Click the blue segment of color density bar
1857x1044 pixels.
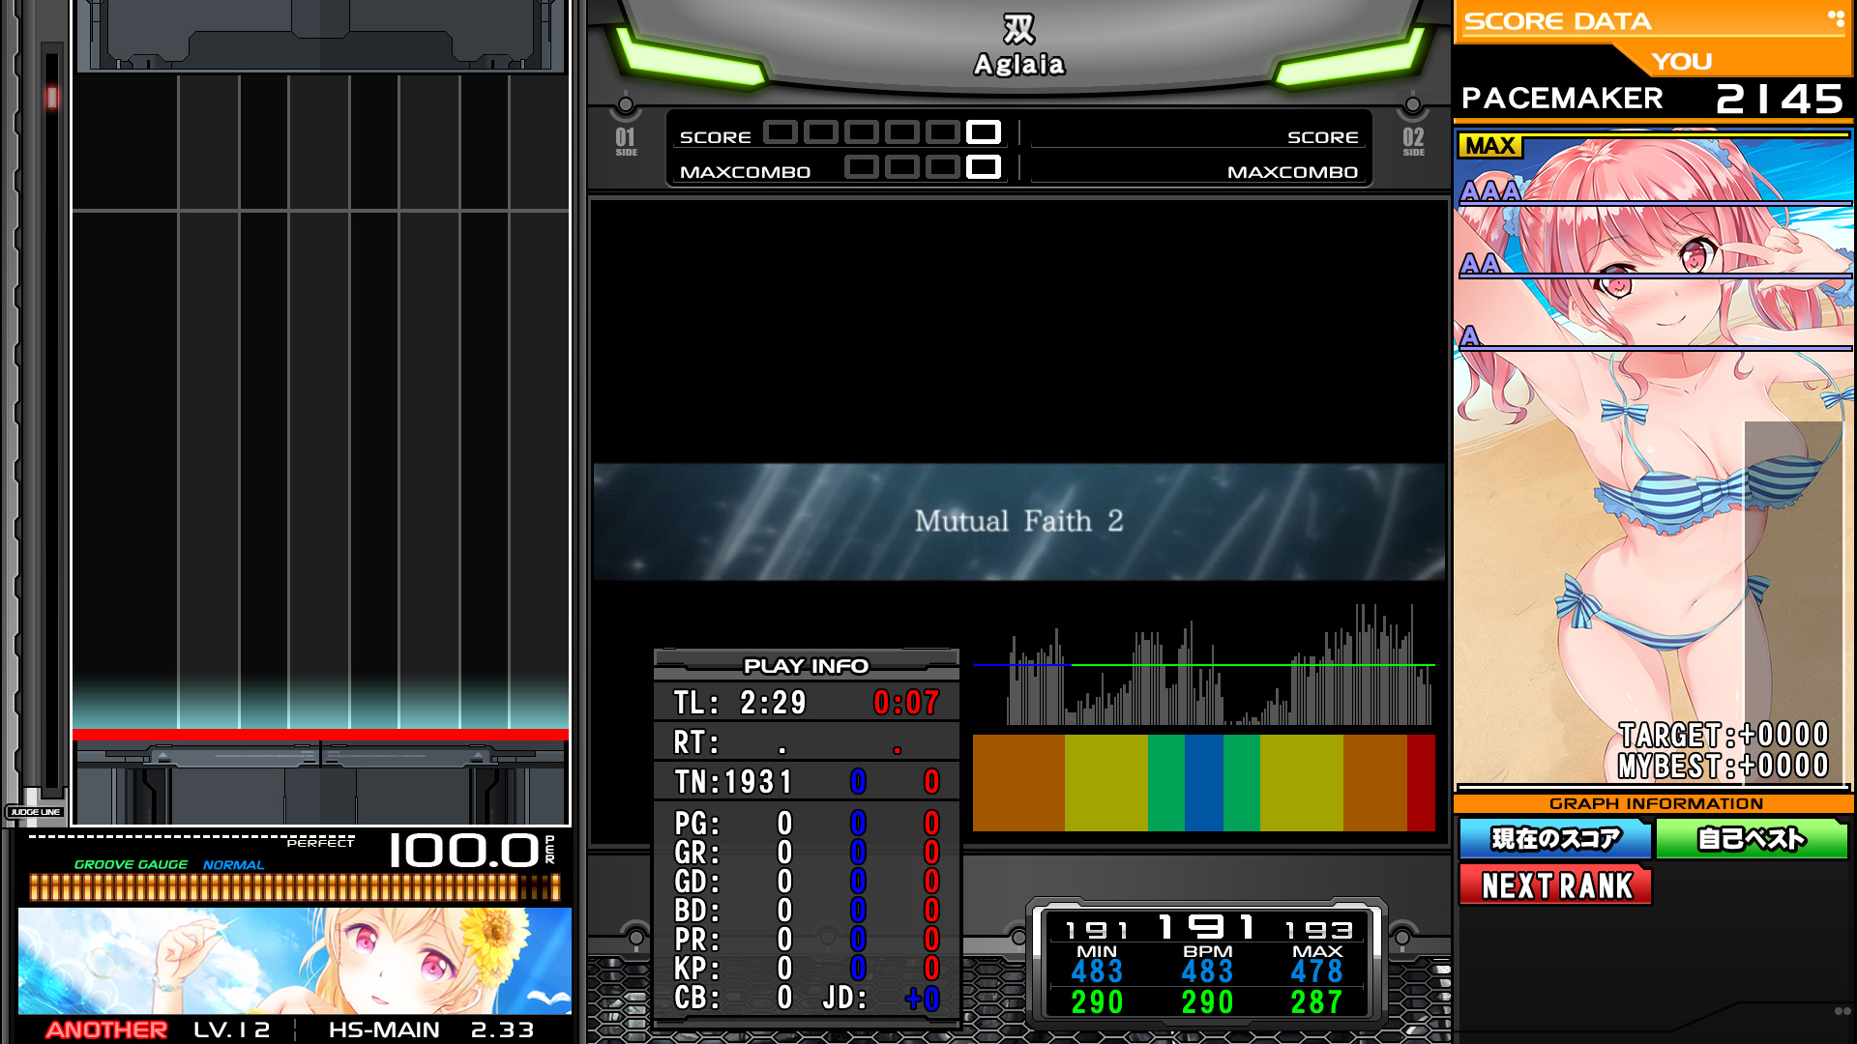(1203, 783)
